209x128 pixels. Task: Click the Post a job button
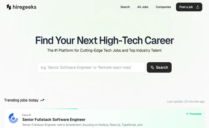pos(189,7)
